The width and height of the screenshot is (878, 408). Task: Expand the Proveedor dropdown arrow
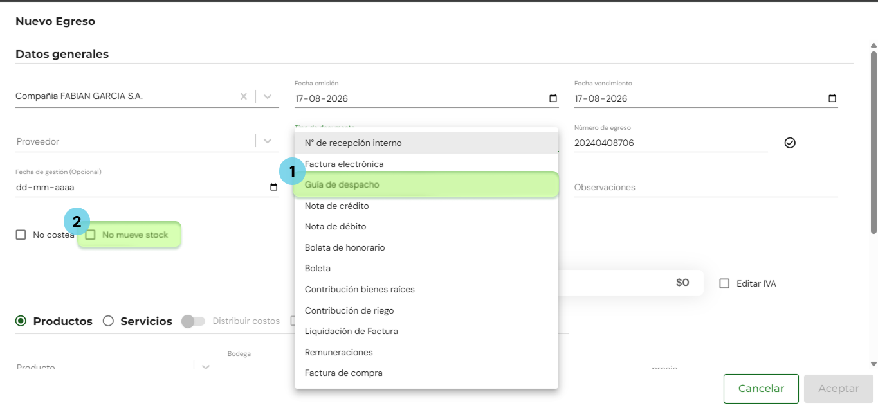coord(268,141)
